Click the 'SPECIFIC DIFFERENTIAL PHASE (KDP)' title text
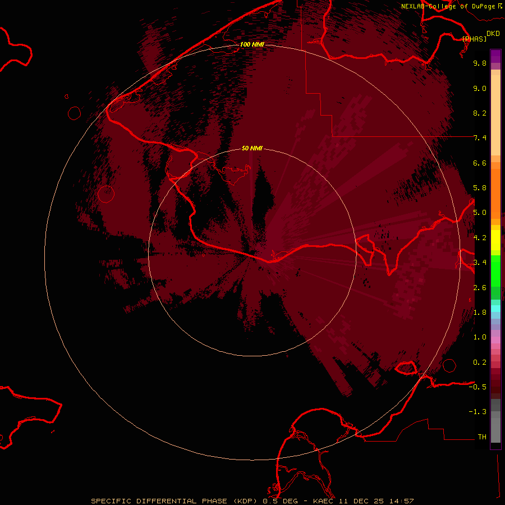The image size is (505, 505). click(176, 501)
